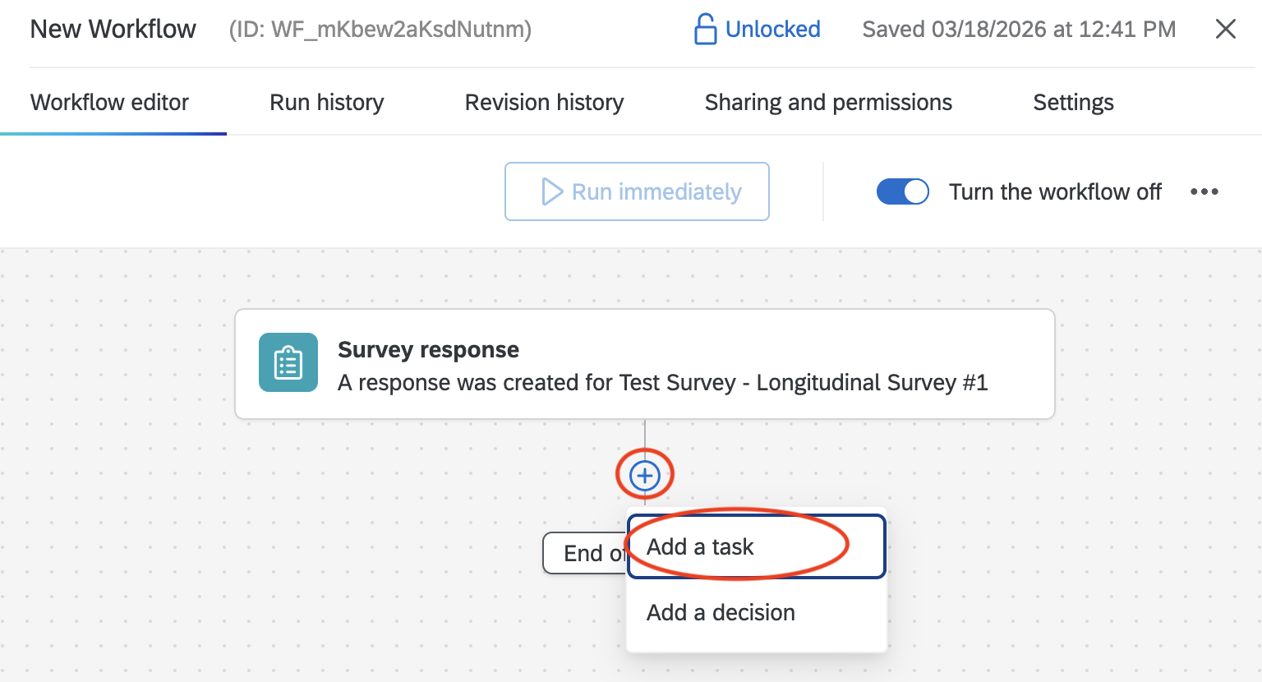
Task: Click the Unlocked link in the header
Action: [x=772, y=29]
